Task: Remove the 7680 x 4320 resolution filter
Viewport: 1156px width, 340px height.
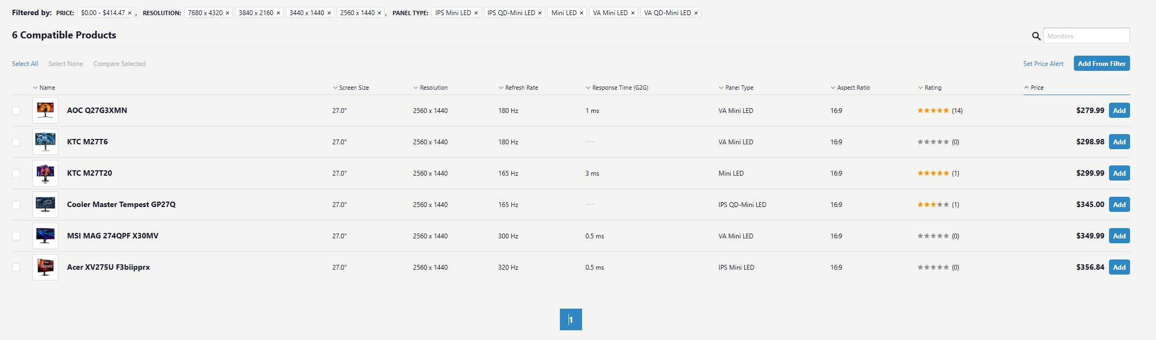Action: point(228,13)
